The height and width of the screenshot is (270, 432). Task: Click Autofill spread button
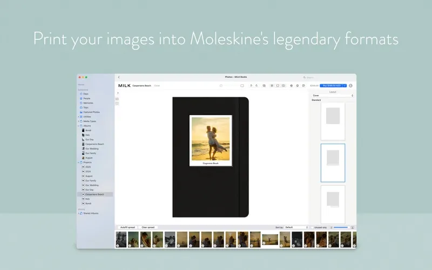127,227
